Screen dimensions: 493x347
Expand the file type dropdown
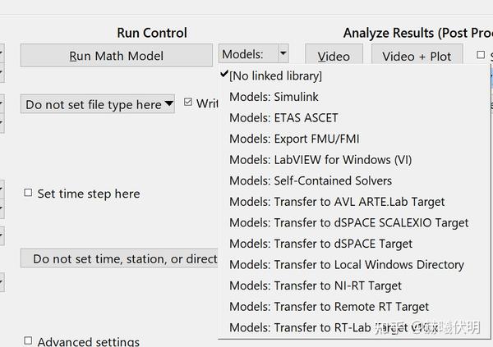pyautogui.click(x=99, y=104)
